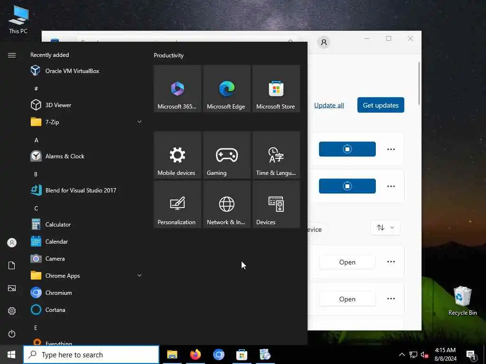Screen dimensions: 486x364
Task: Focus the Type here to search box
Action: [x=92, y=355]
